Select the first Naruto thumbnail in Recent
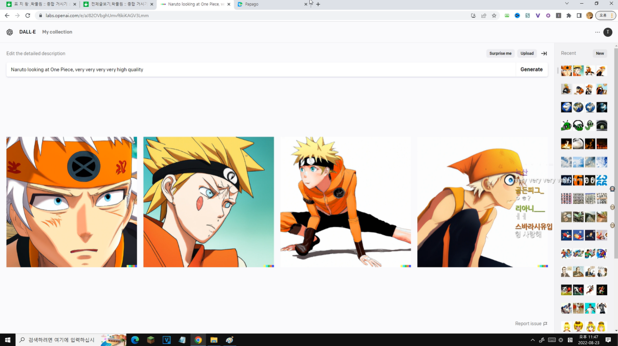 pyautogui.click(x=566, y=71)
